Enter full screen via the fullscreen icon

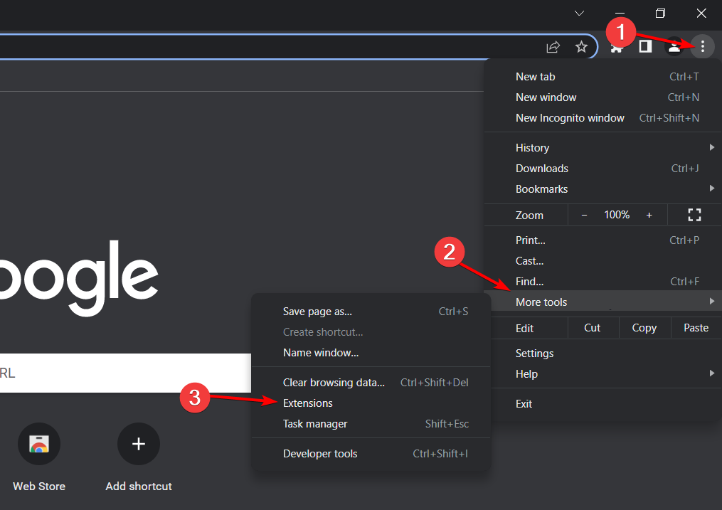click(694, 214)
